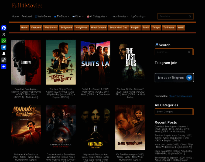The height and width of the screenshot is (162, 205).
Task: Click the header search magnifier icon
Action: [190, 16]
